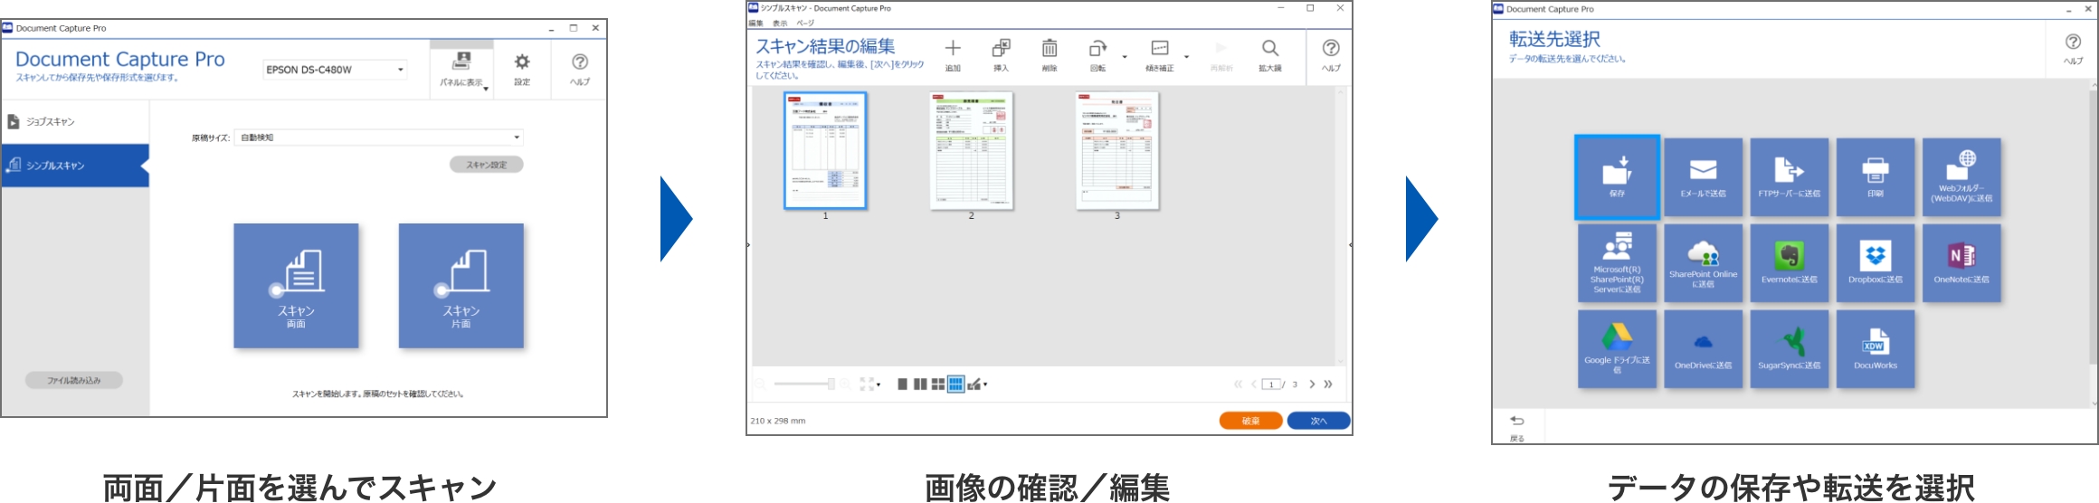Viewport: 2099px width, 503px height.
Task: Click the 挿入 insert page icon
Action: [1001, 55]
